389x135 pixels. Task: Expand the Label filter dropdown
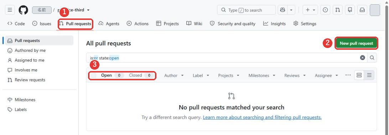[201, 75]
